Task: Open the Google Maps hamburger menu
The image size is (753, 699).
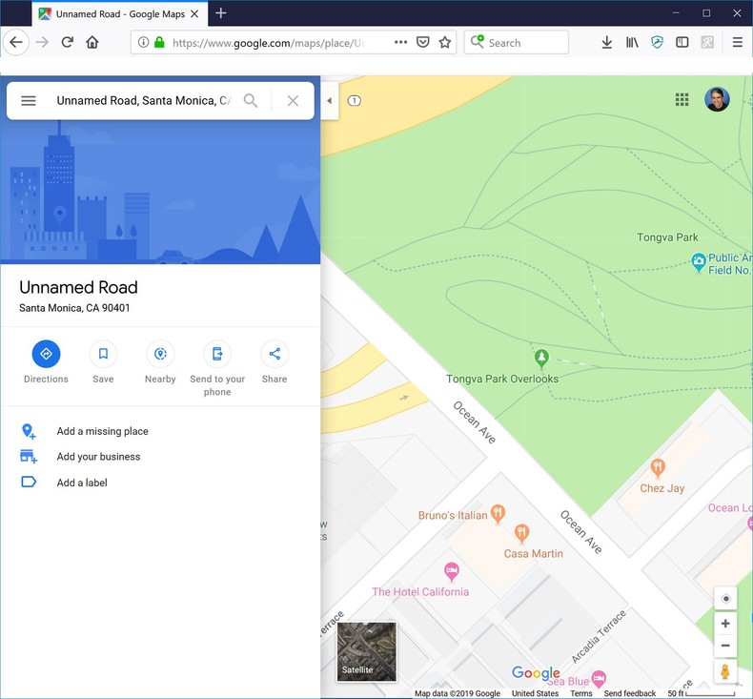Action: [x=29, y=100]
